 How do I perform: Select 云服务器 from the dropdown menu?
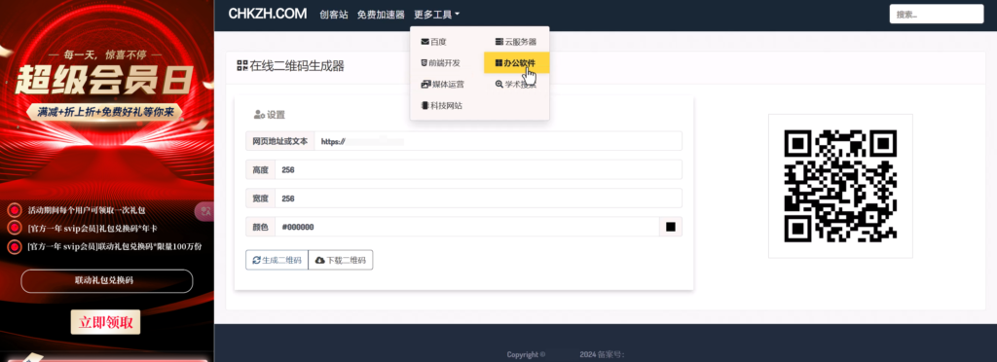click(516, 41)
